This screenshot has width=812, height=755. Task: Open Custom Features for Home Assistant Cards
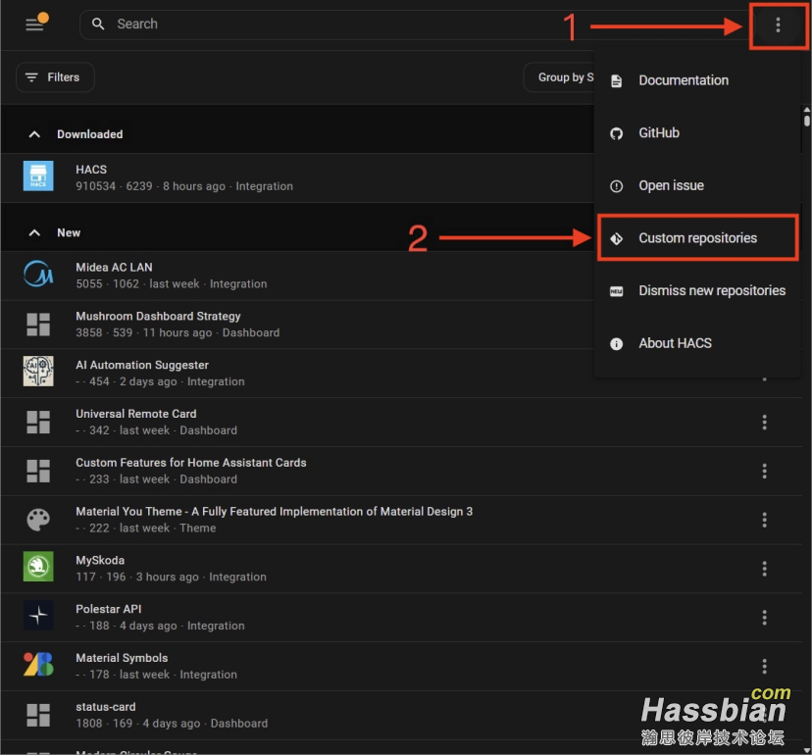[x=401, y=471]
